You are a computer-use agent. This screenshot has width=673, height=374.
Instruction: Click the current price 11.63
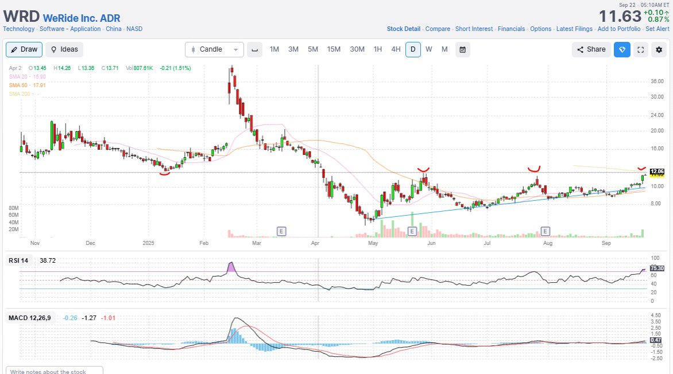click(620, 16)
